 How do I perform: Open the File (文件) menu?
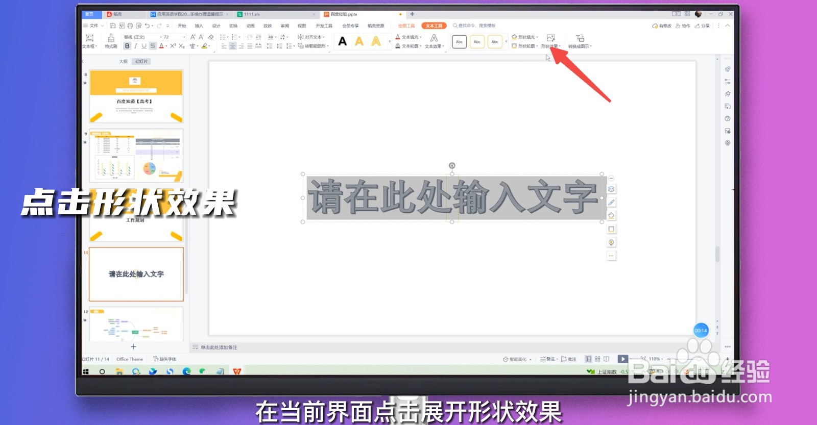[x=93, y=26]
